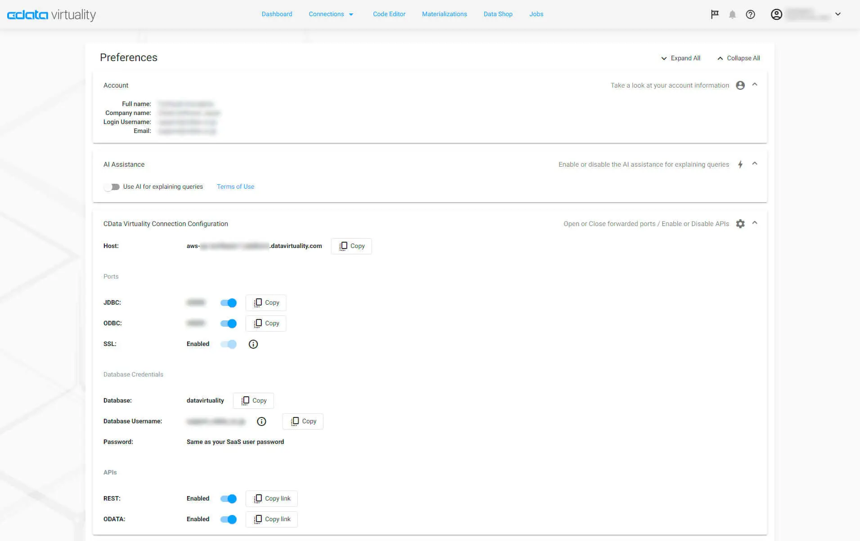This screenshot has height=541, width=860.
Task: Open the flag announcements icon
Action: pyautogui.click(x=715, y=14)
